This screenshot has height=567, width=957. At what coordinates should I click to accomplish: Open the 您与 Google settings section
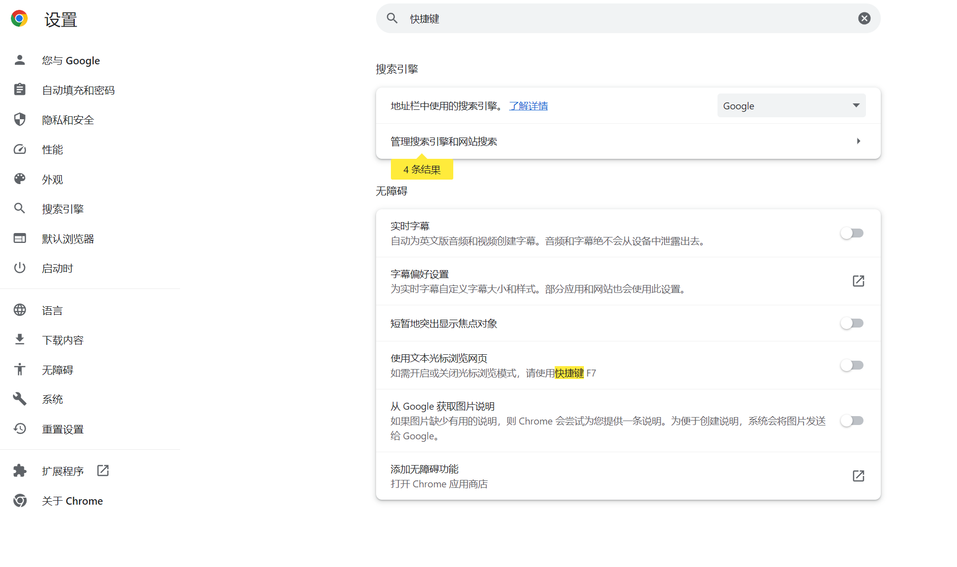pos(71,60)
